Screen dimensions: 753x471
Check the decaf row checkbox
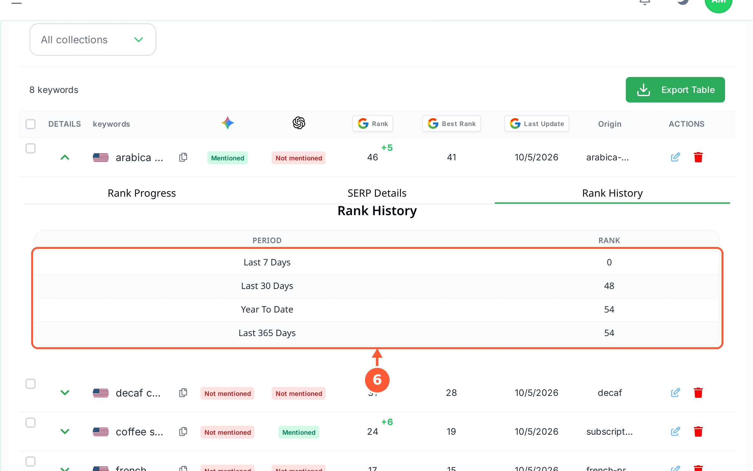pos(31,384)
